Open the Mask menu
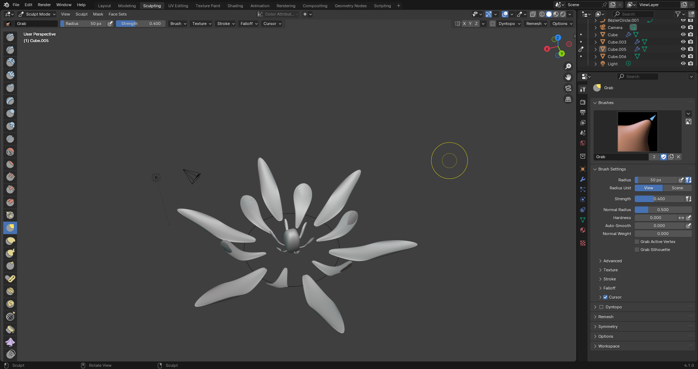 [x=98, y=14]
